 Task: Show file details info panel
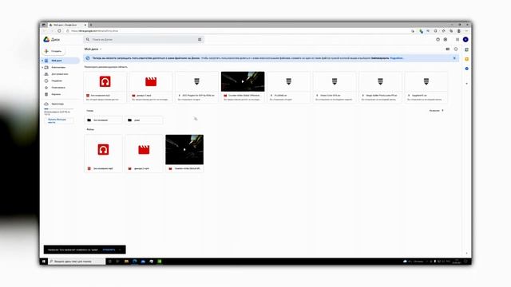(x=456, y=49)
